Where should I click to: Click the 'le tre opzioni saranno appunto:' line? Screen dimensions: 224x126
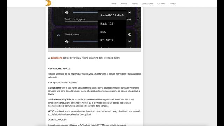(62, 83)
